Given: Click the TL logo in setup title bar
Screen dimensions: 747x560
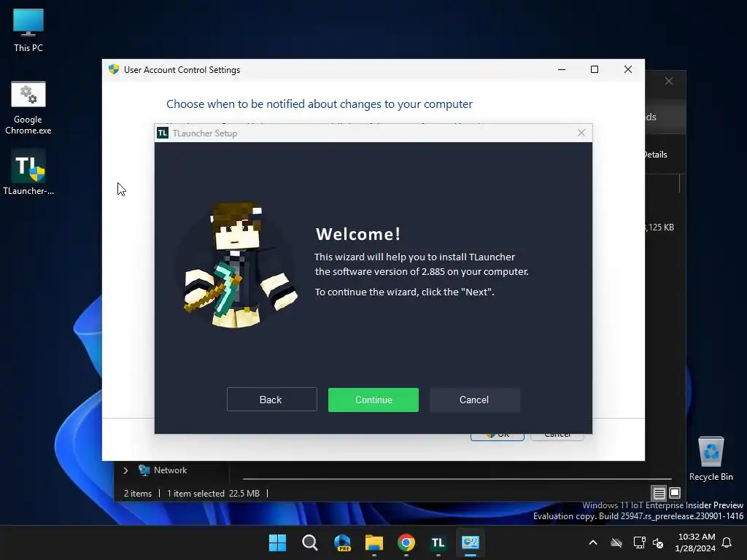Looking at the screenshot, I should pyautogui.click(x=163, y=133).
